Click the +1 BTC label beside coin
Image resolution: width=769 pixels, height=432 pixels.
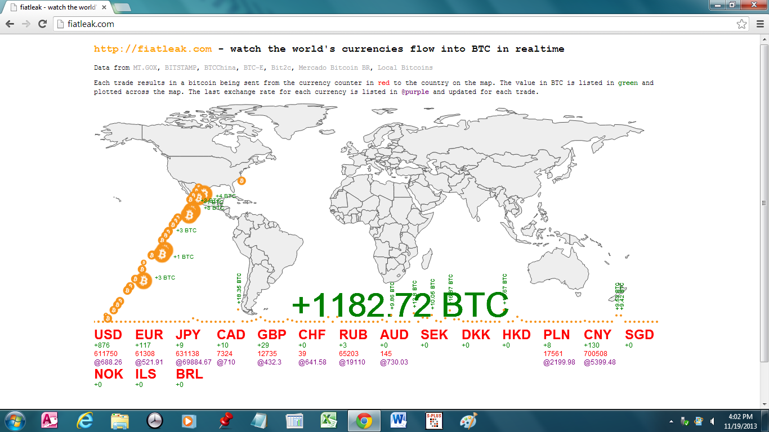point(184,257)
